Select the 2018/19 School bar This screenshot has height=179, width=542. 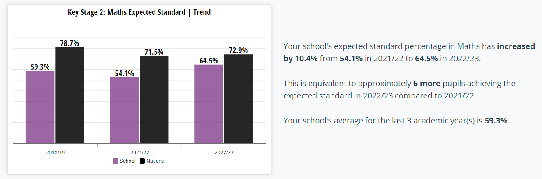point(40,107)
